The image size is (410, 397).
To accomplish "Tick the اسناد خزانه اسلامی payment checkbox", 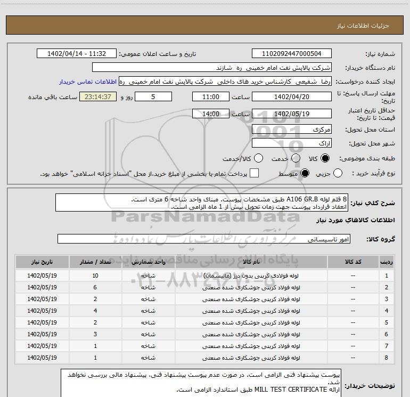I will (254, 173).
